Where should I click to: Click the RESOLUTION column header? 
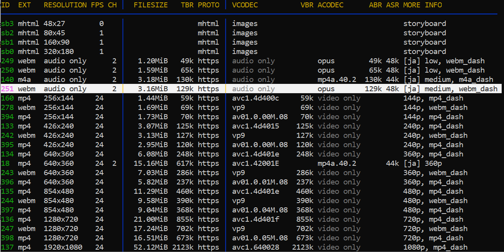pyautogui.click(x=65, y=5)
